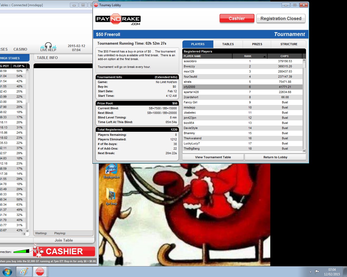The width and height of the screenshot is (347, 277).
Task: Click the Join Table button
Action: pos(64,240)
